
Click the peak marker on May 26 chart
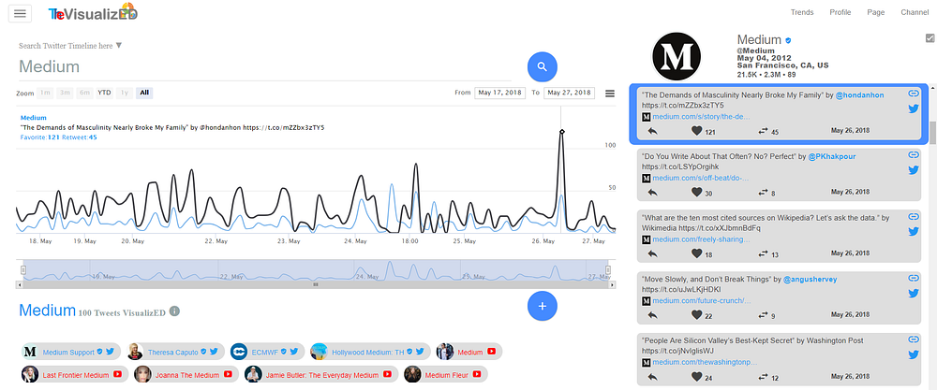[561, 131]
